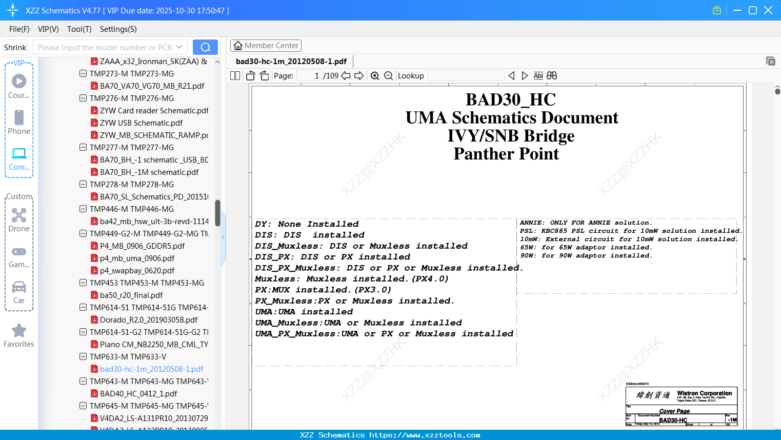This screenshot has height=440, width=781.
Task: Open P4_MB_0906_GDDR5.pdf
Action: (142, 246)
